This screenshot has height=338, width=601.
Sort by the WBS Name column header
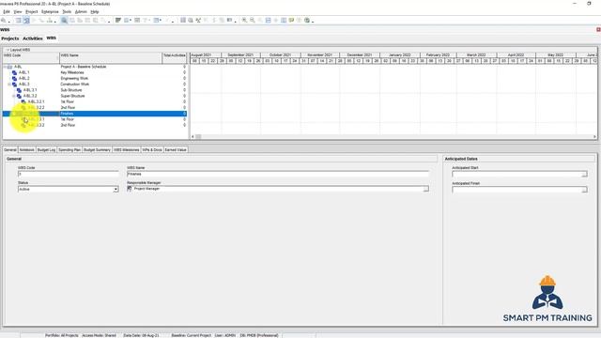click(x=111, y=58)
